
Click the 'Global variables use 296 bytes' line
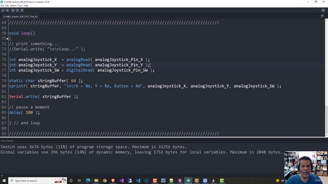[141, 152]
